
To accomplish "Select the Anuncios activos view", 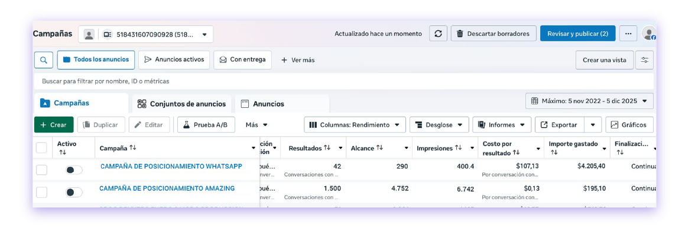I will pos(174,60).
